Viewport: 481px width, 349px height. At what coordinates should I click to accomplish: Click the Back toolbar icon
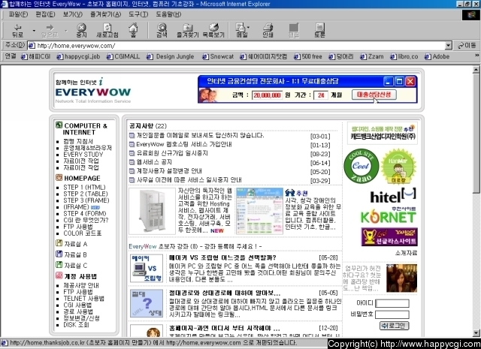(x=17, y=30)
